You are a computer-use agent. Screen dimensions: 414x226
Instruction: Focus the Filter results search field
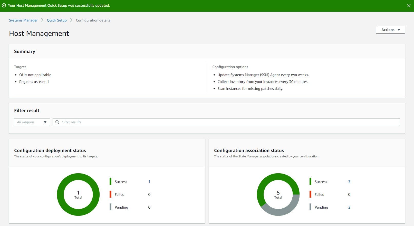[x=226, y=122]
